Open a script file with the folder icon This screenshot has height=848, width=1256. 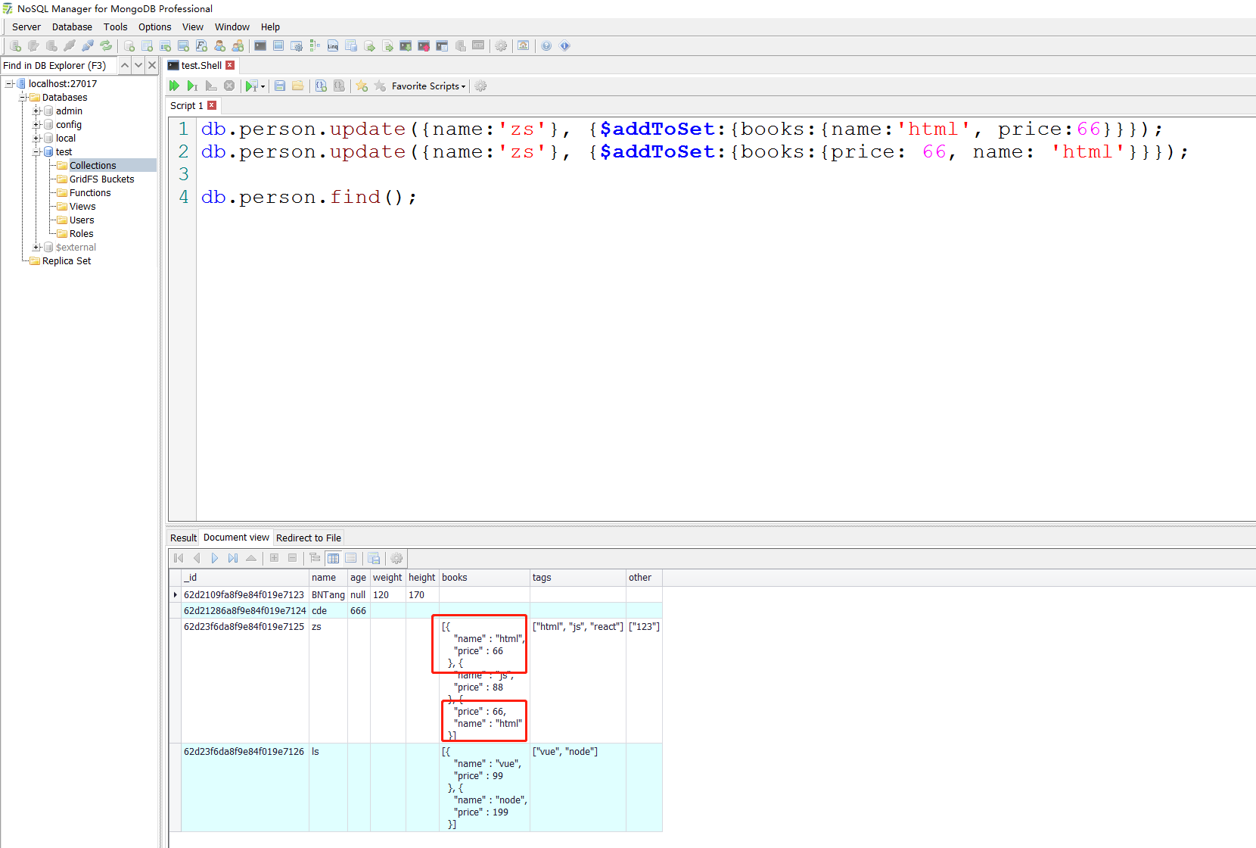click(x=298, y=86)
